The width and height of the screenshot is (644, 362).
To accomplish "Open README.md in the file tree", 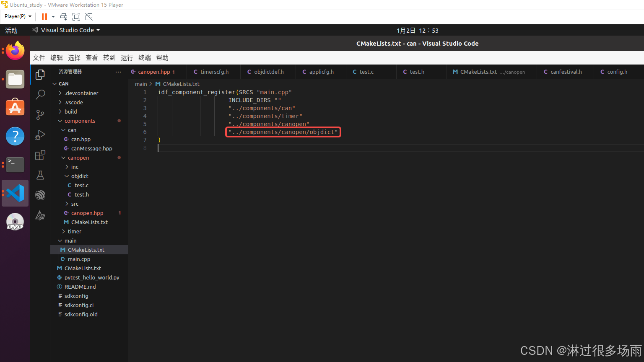I will [89, 287].
